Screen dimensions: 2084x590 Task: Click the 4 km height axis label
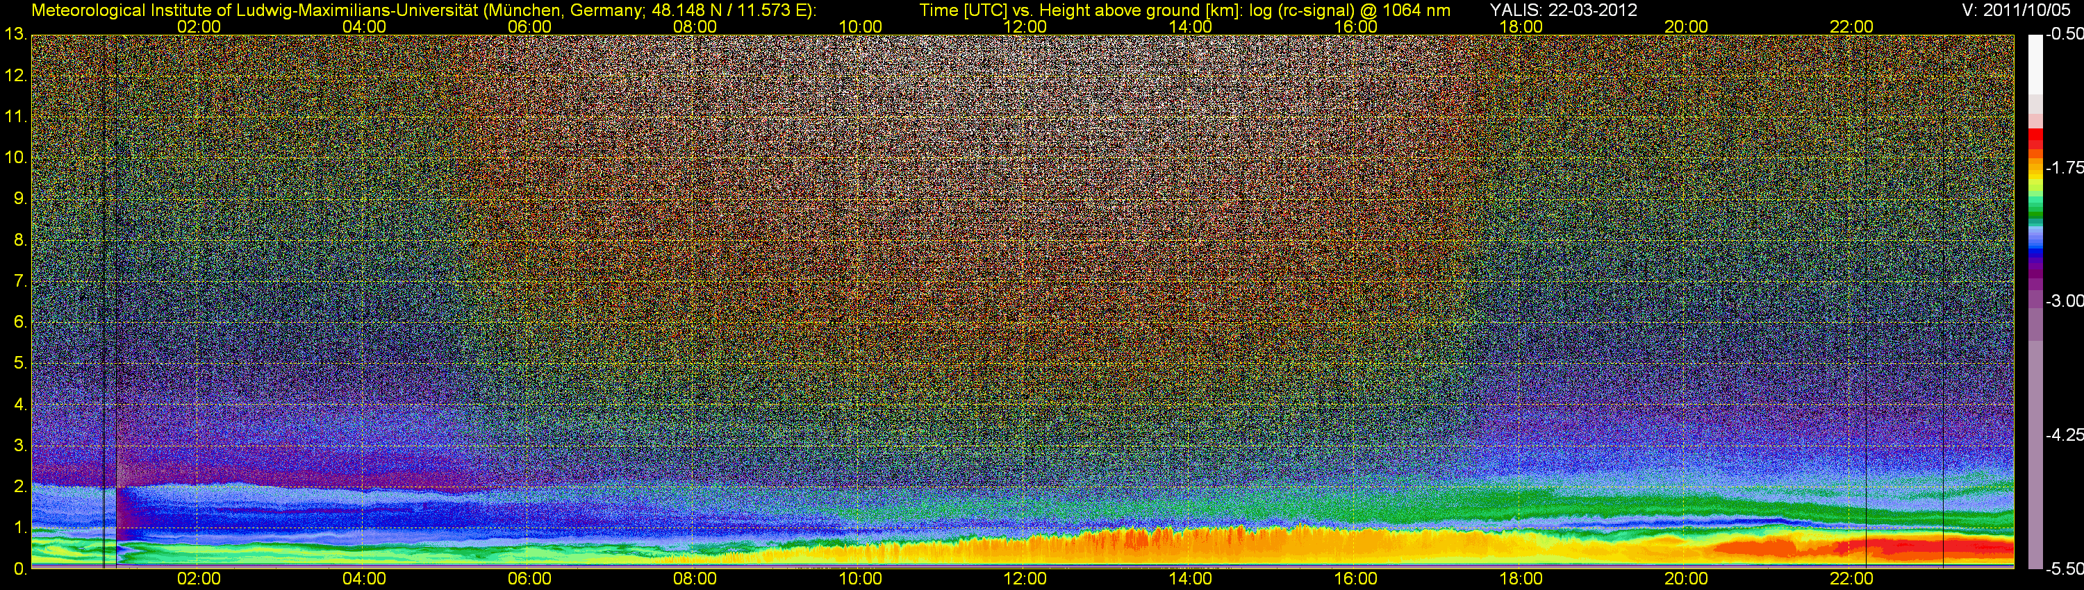click(20, 405)
